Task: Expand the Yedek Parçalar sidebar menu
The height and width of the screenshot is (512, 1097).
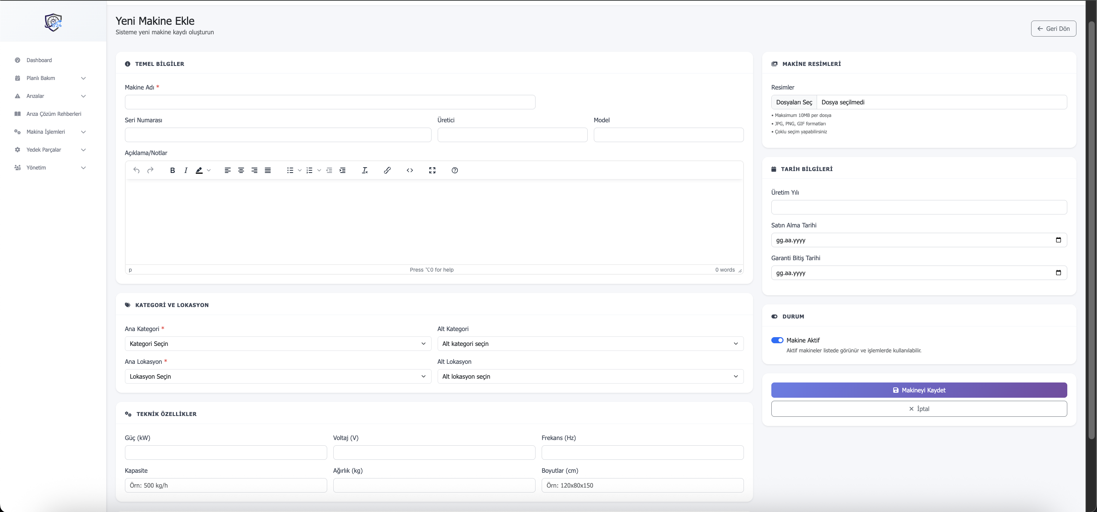Action: (x=50, y=149)
